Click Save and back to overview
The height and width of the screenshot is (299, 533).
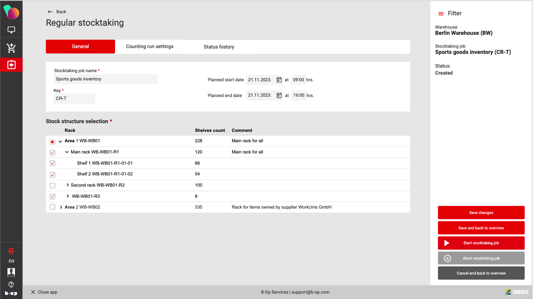[x=481, y=228]
